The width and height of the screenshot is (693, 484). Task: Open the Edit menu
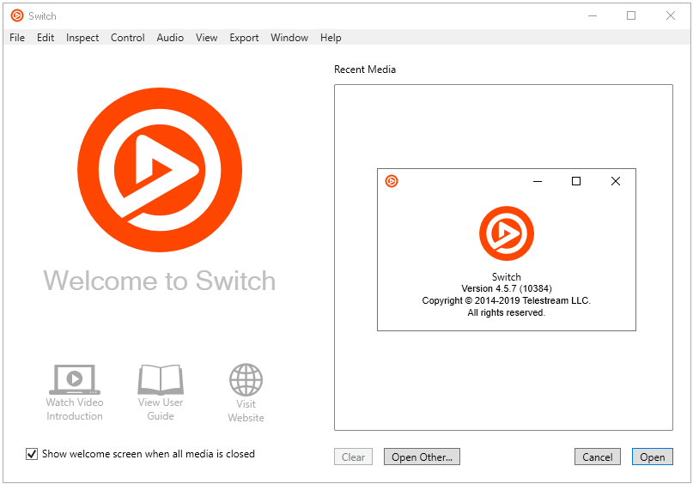tap(46, 38)
